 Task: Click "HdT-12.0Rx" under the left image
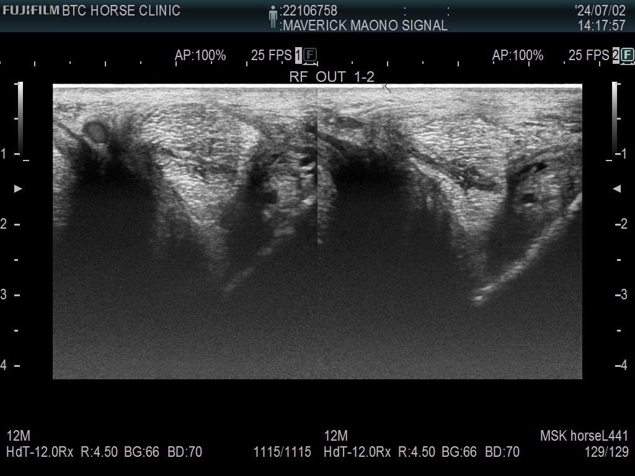coord(40,452)
